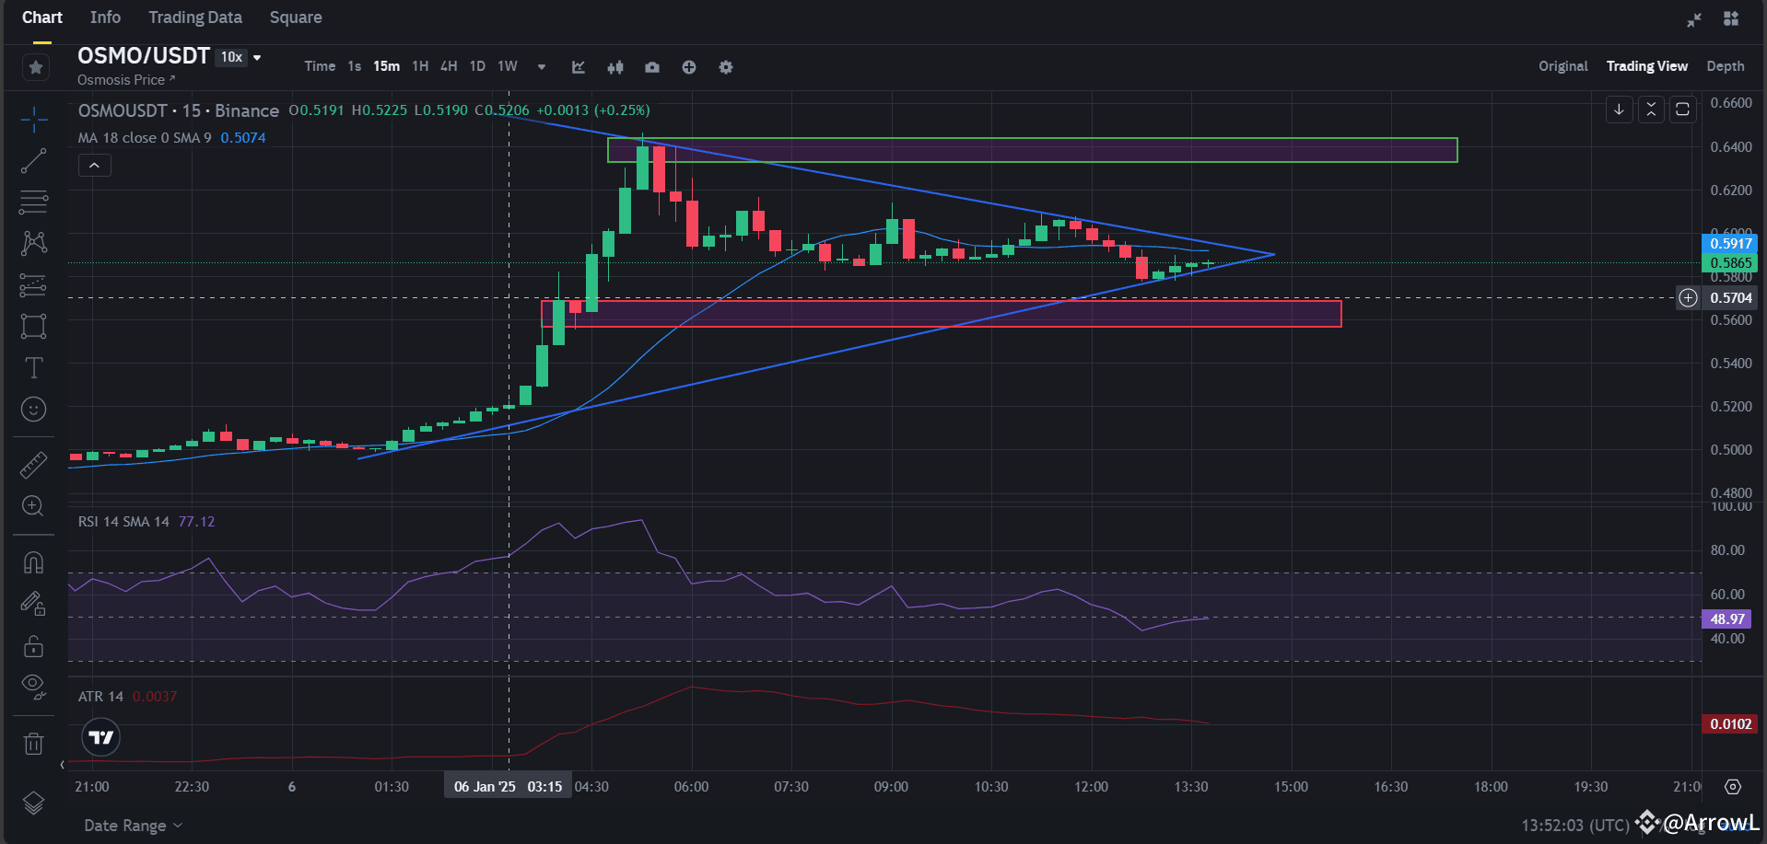Open the forecasting and projection tool
This screenshot has height=844, width=1767.
click(x=34, y=285)
